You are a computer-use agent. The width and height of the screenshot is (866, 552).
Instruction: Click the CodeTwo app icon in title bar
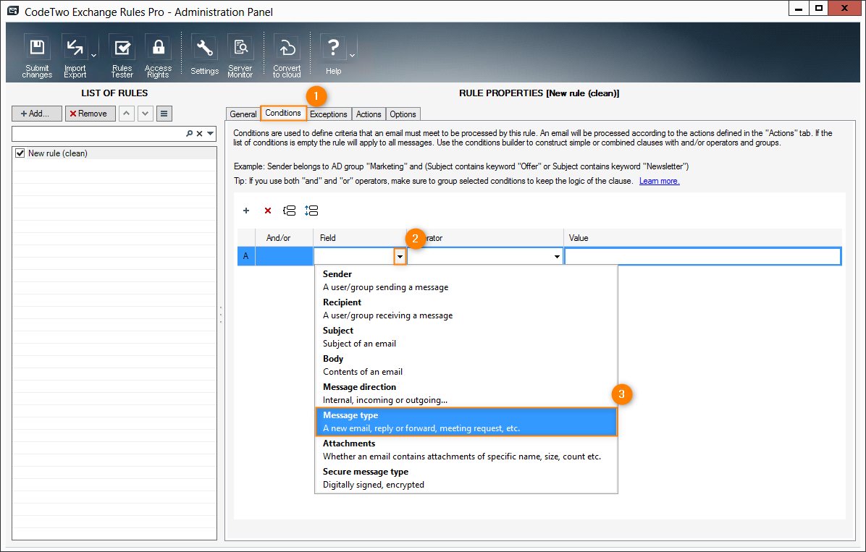[13, 11]
